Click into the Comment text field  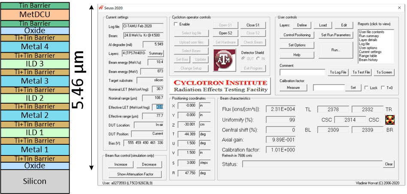coord(302,72)
